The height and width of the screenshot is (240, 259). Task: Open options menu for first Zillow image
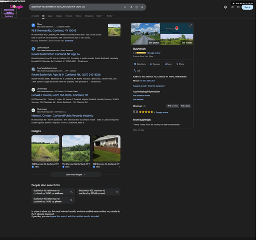(x=58, y=167)
